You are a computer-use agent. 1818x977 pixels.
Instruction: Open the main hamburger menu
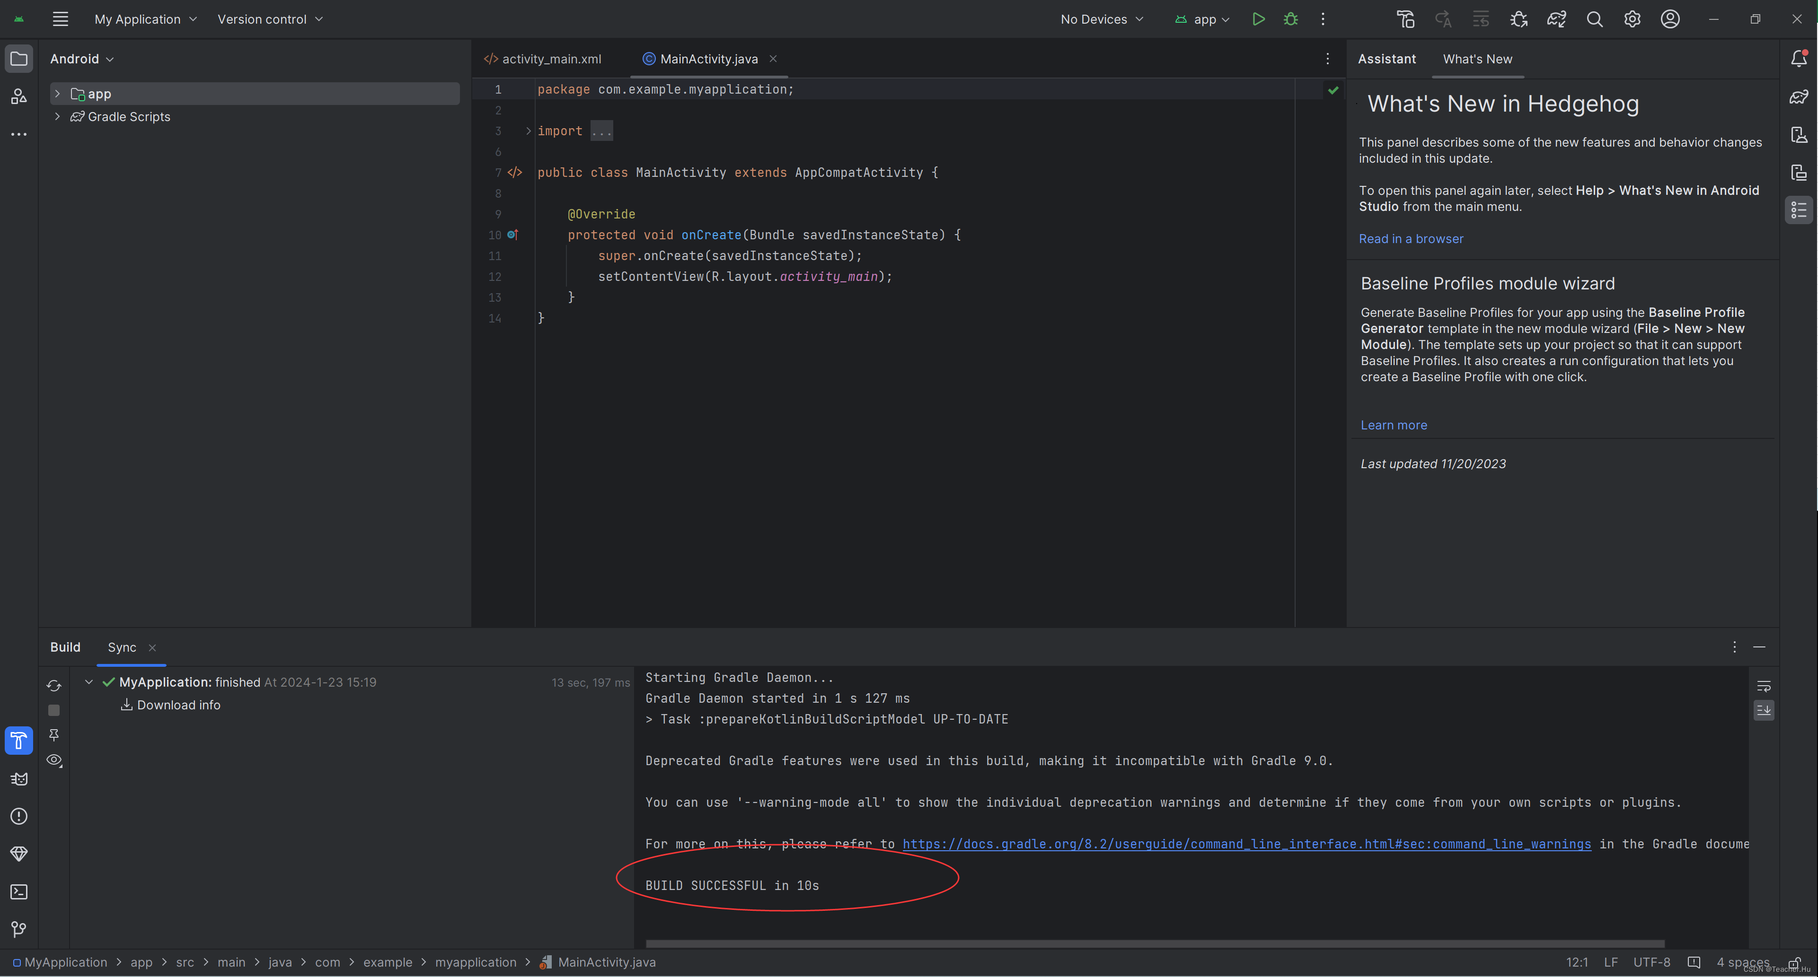coord(61,19)
